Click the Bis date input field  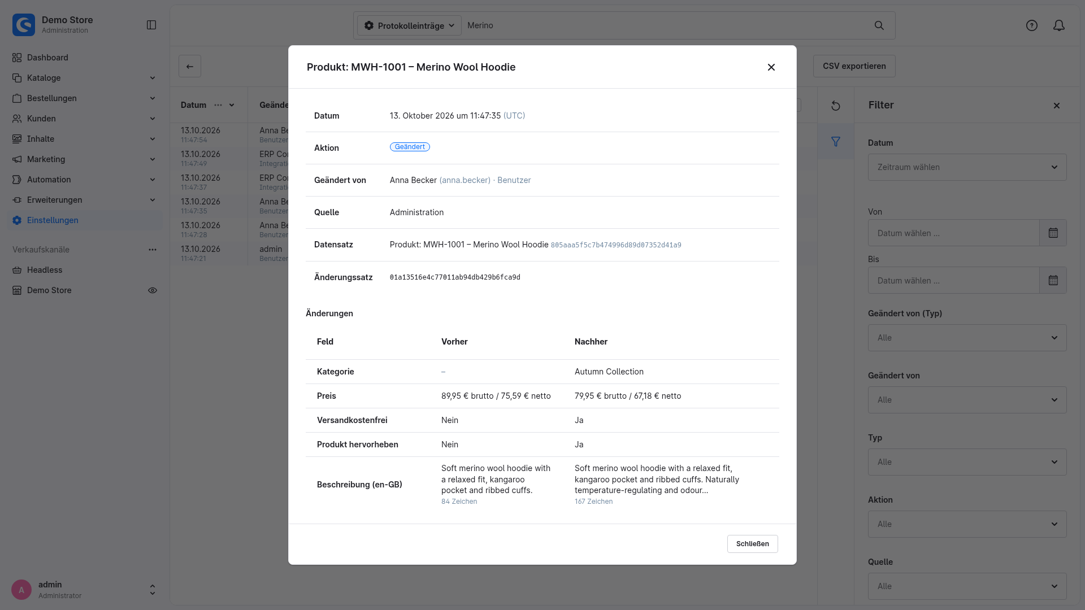point(954,280)
